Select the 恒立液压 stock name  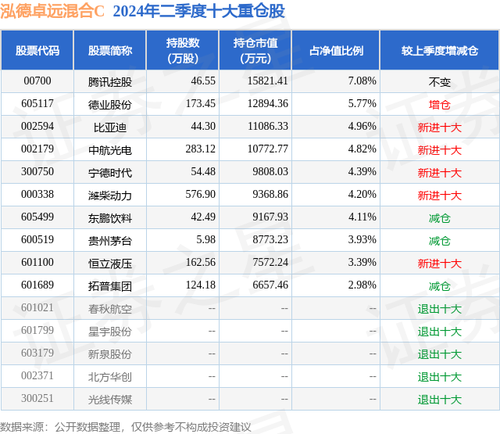[110, 264]
